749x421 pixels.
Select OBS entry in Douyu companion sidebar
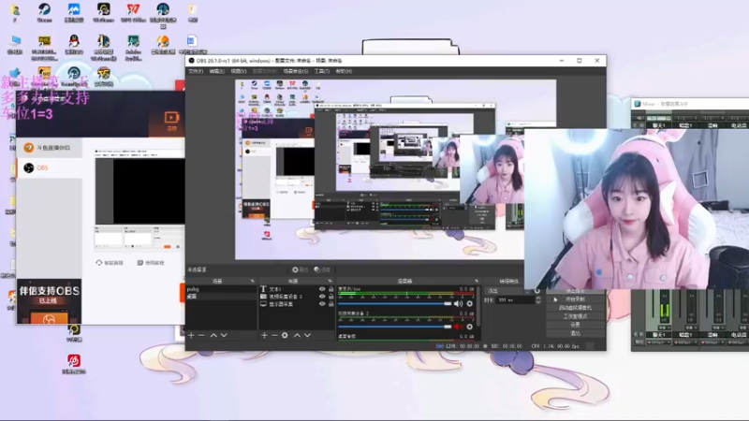50,168
